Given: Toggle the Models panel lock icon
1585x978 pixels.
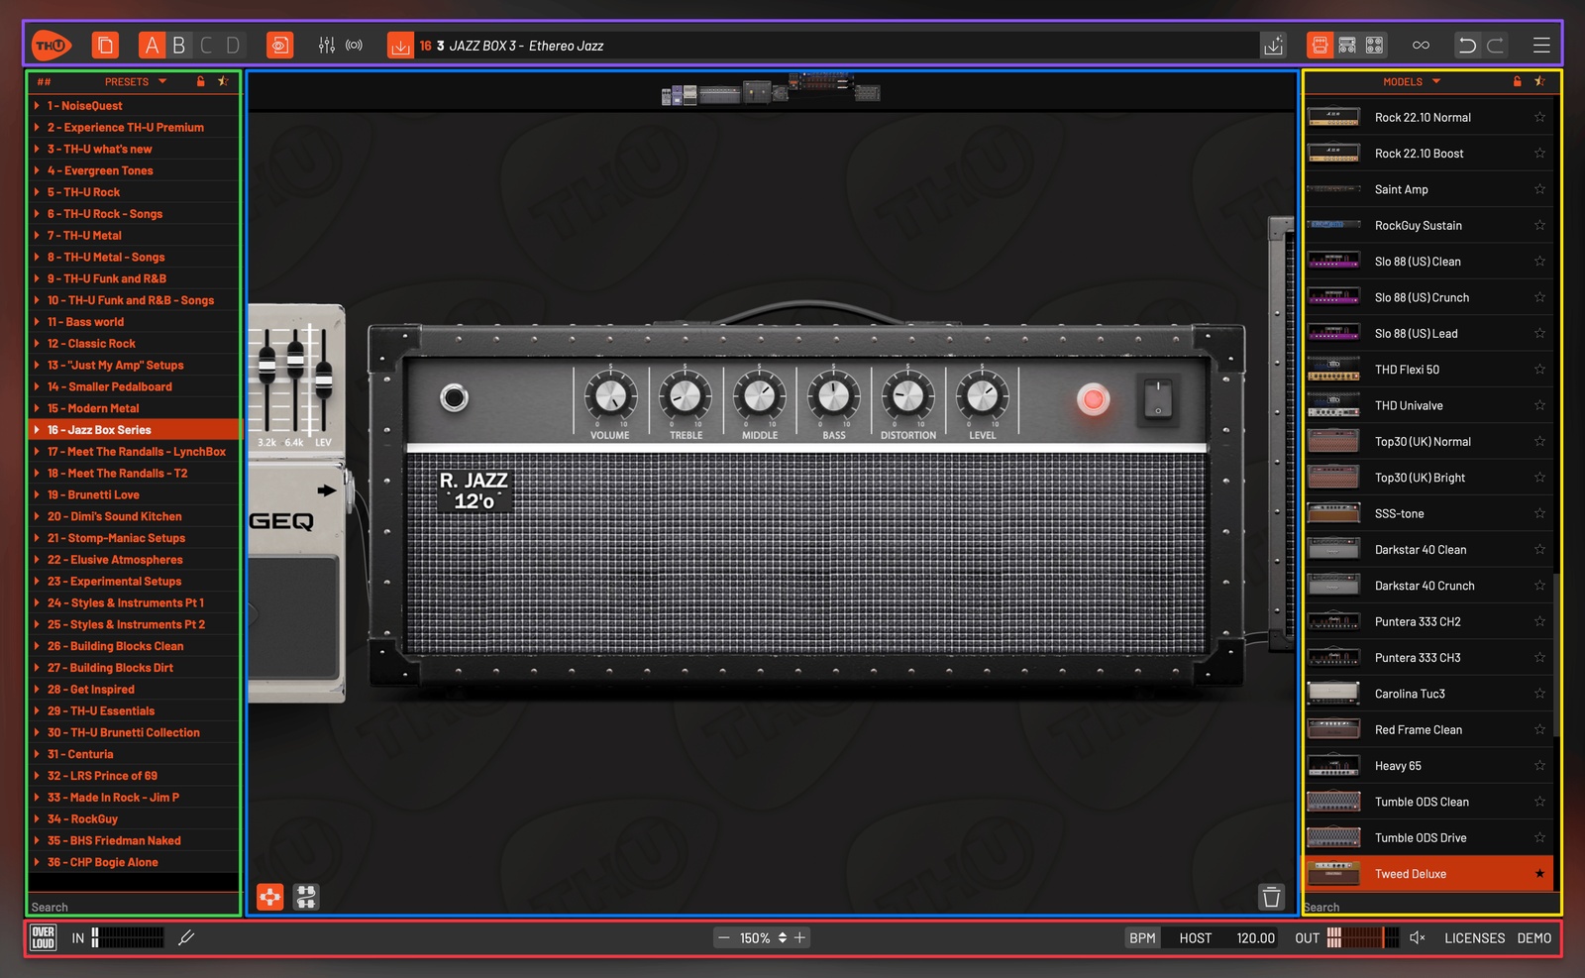Looking at the screenshot, I should [x=1518, y=81].
